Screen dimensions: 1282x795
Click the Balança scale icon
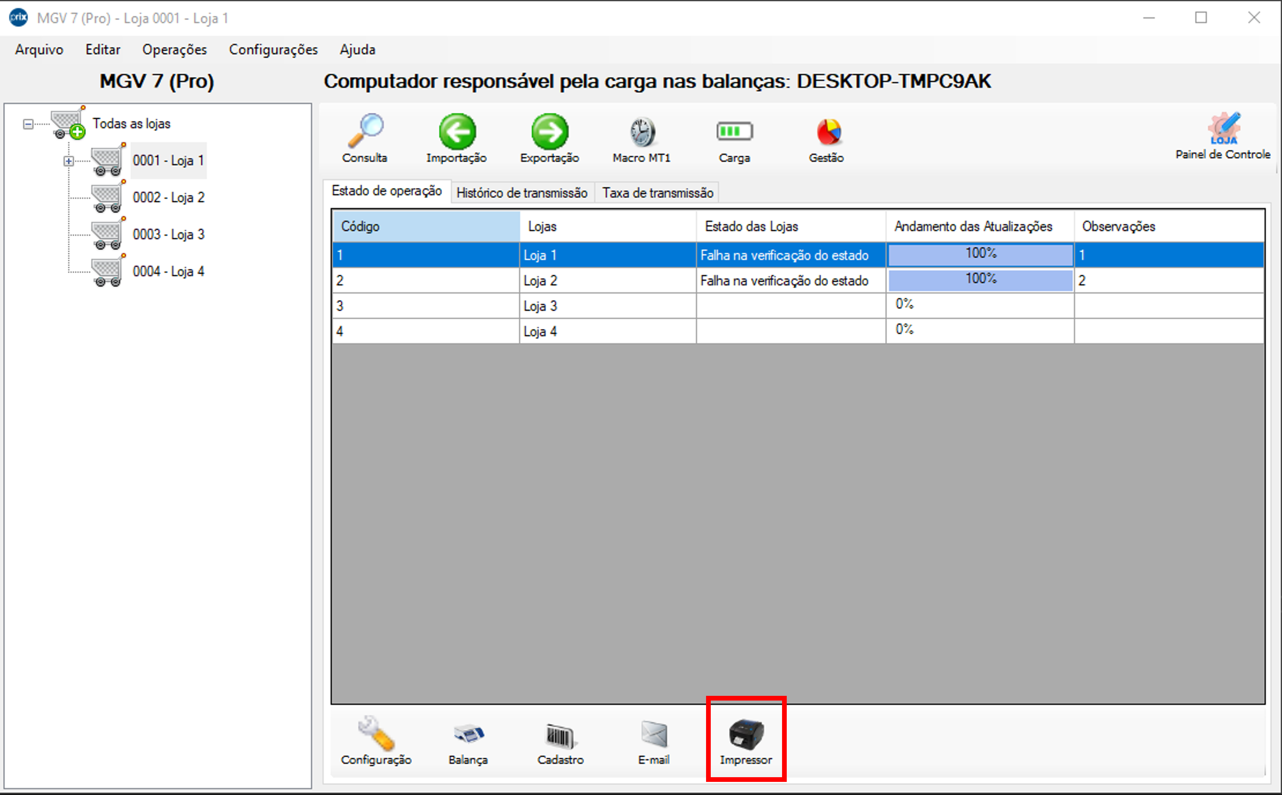click(x=469, y=734)
